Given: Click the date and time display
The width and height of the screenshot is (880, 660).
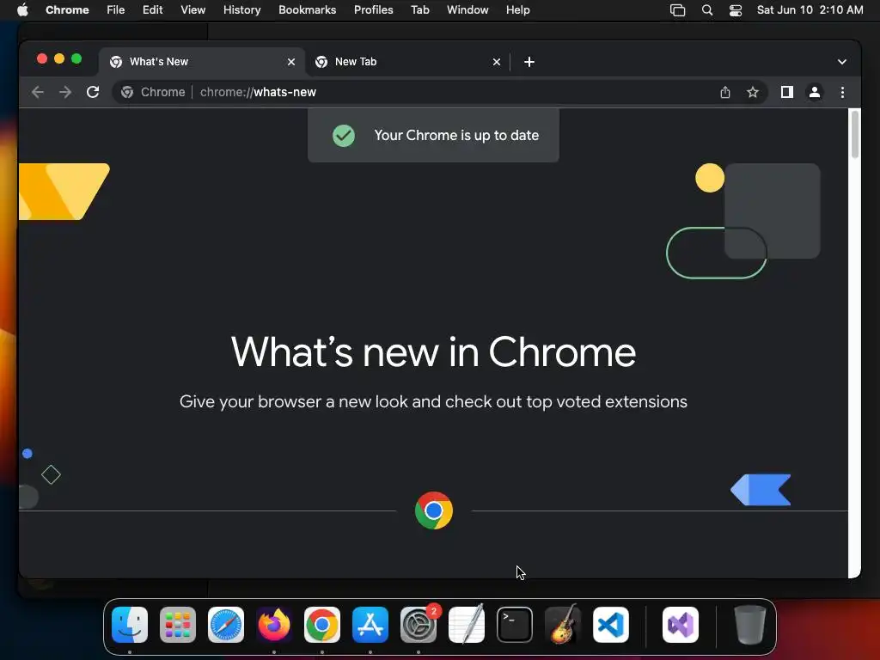Looking at the screenshot, I should pyautogui.click(x=810, y=10).
